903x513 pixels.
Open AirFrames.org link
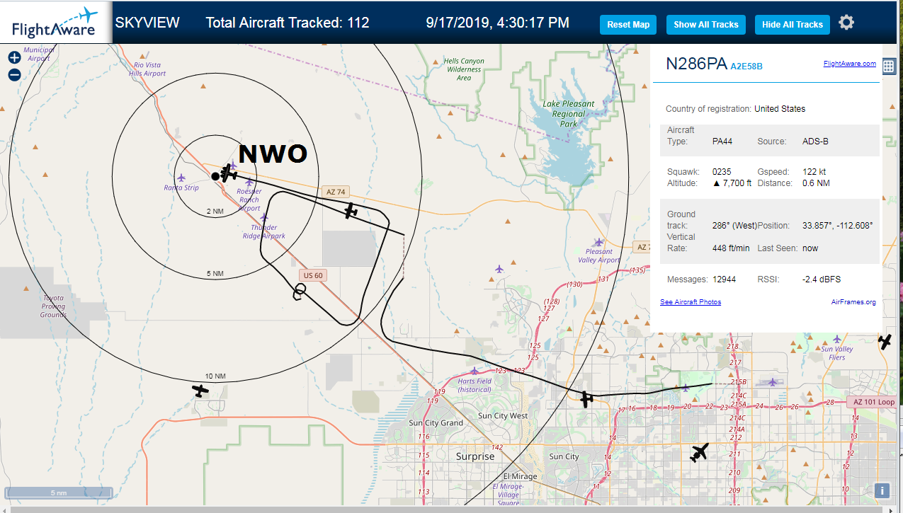click(x=853, y=302)
